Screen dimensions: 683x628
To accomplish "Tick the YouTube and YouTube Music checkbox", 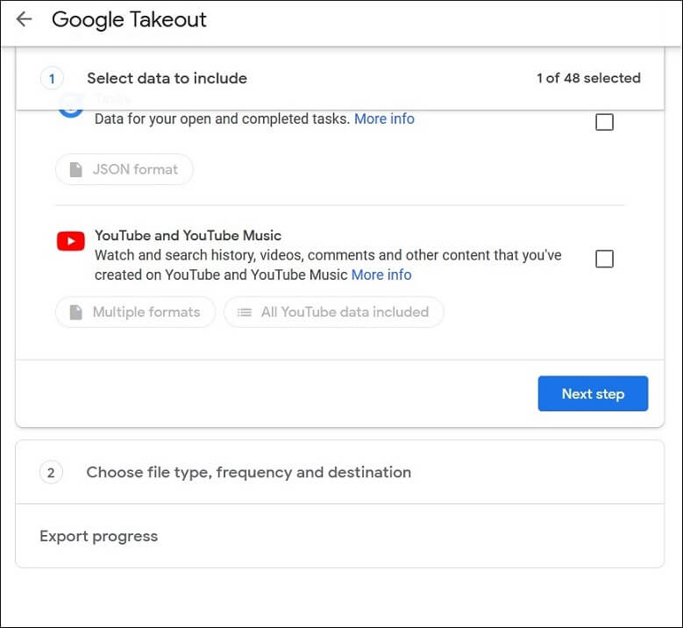I will coord(604,259).
